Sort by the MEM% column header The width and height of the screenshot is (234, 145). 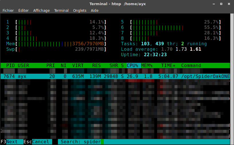tap(147, 66)
